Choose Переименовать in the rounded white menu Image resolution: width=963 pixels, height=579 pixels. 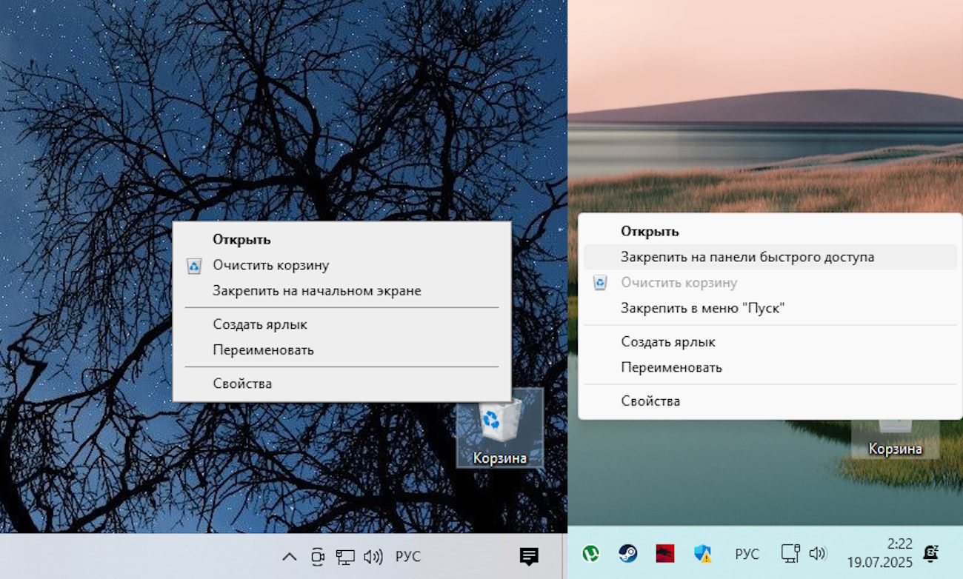(770, 367)
